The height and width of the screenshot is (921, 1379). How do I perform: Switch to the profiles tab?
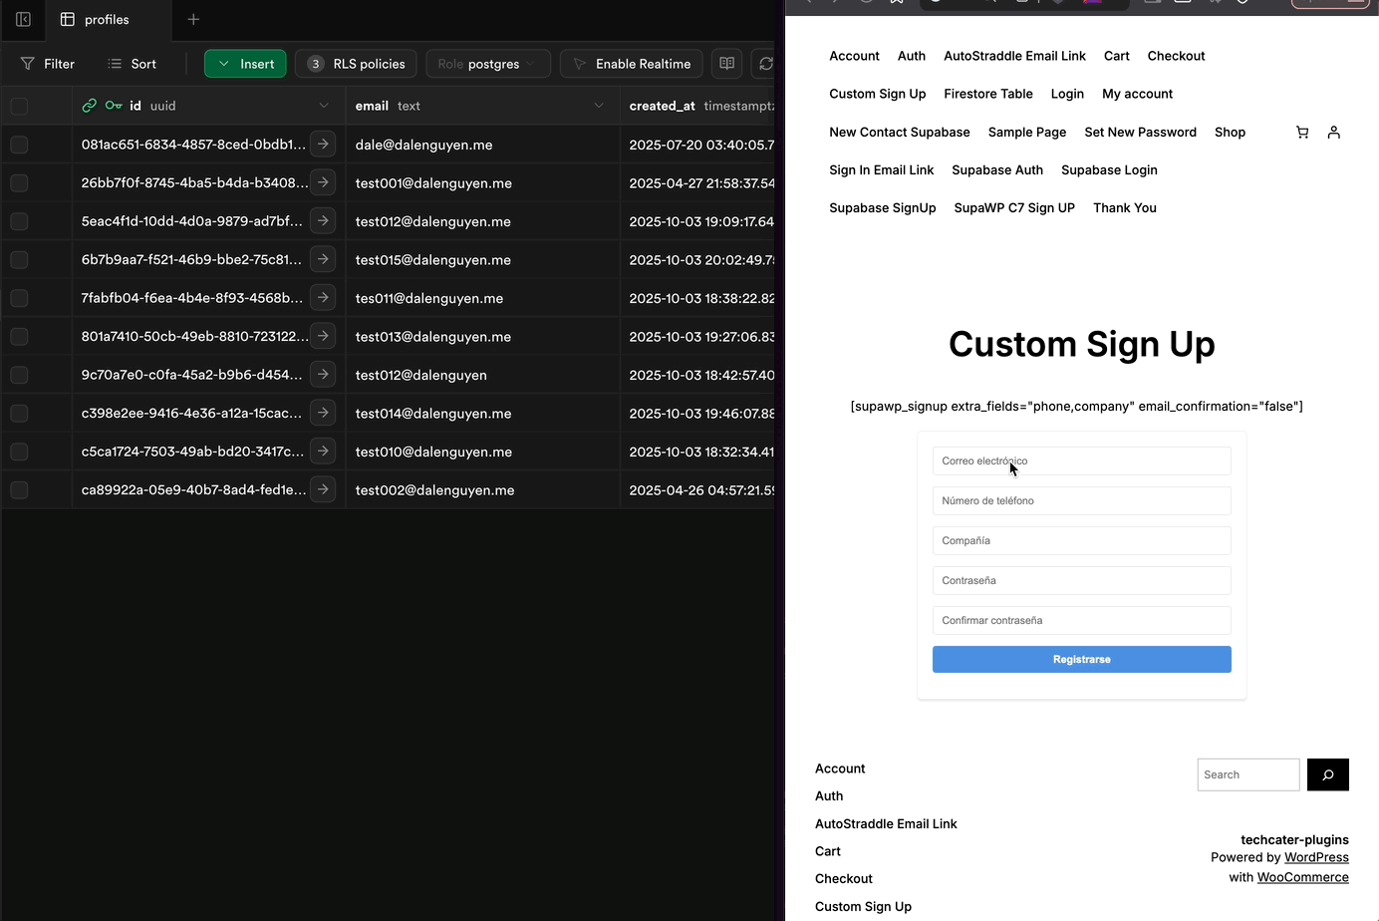(107, 19)
